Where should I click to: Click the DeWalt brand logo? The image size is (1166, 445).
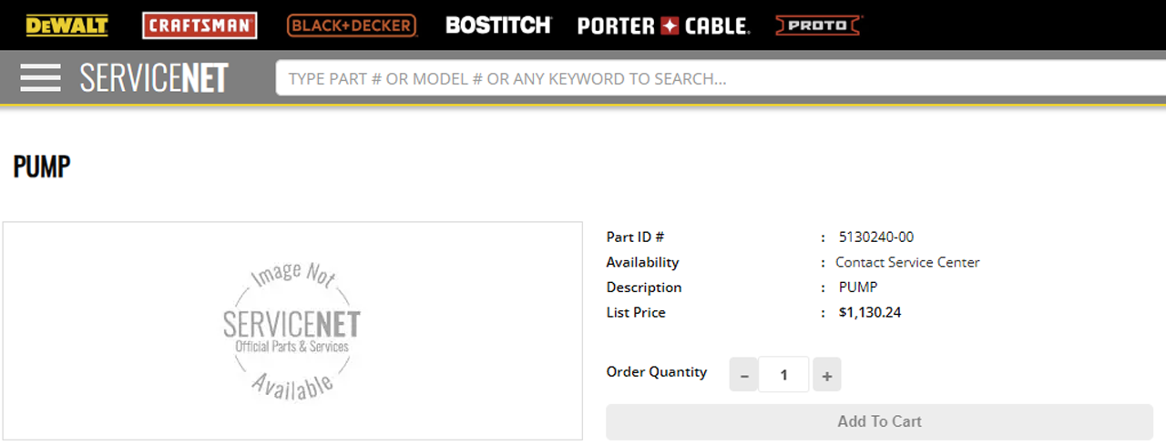67,25
